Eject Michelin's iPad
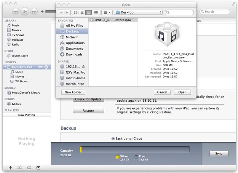The image size is (238, 173). pyautogui.click(x=46, y=67)
